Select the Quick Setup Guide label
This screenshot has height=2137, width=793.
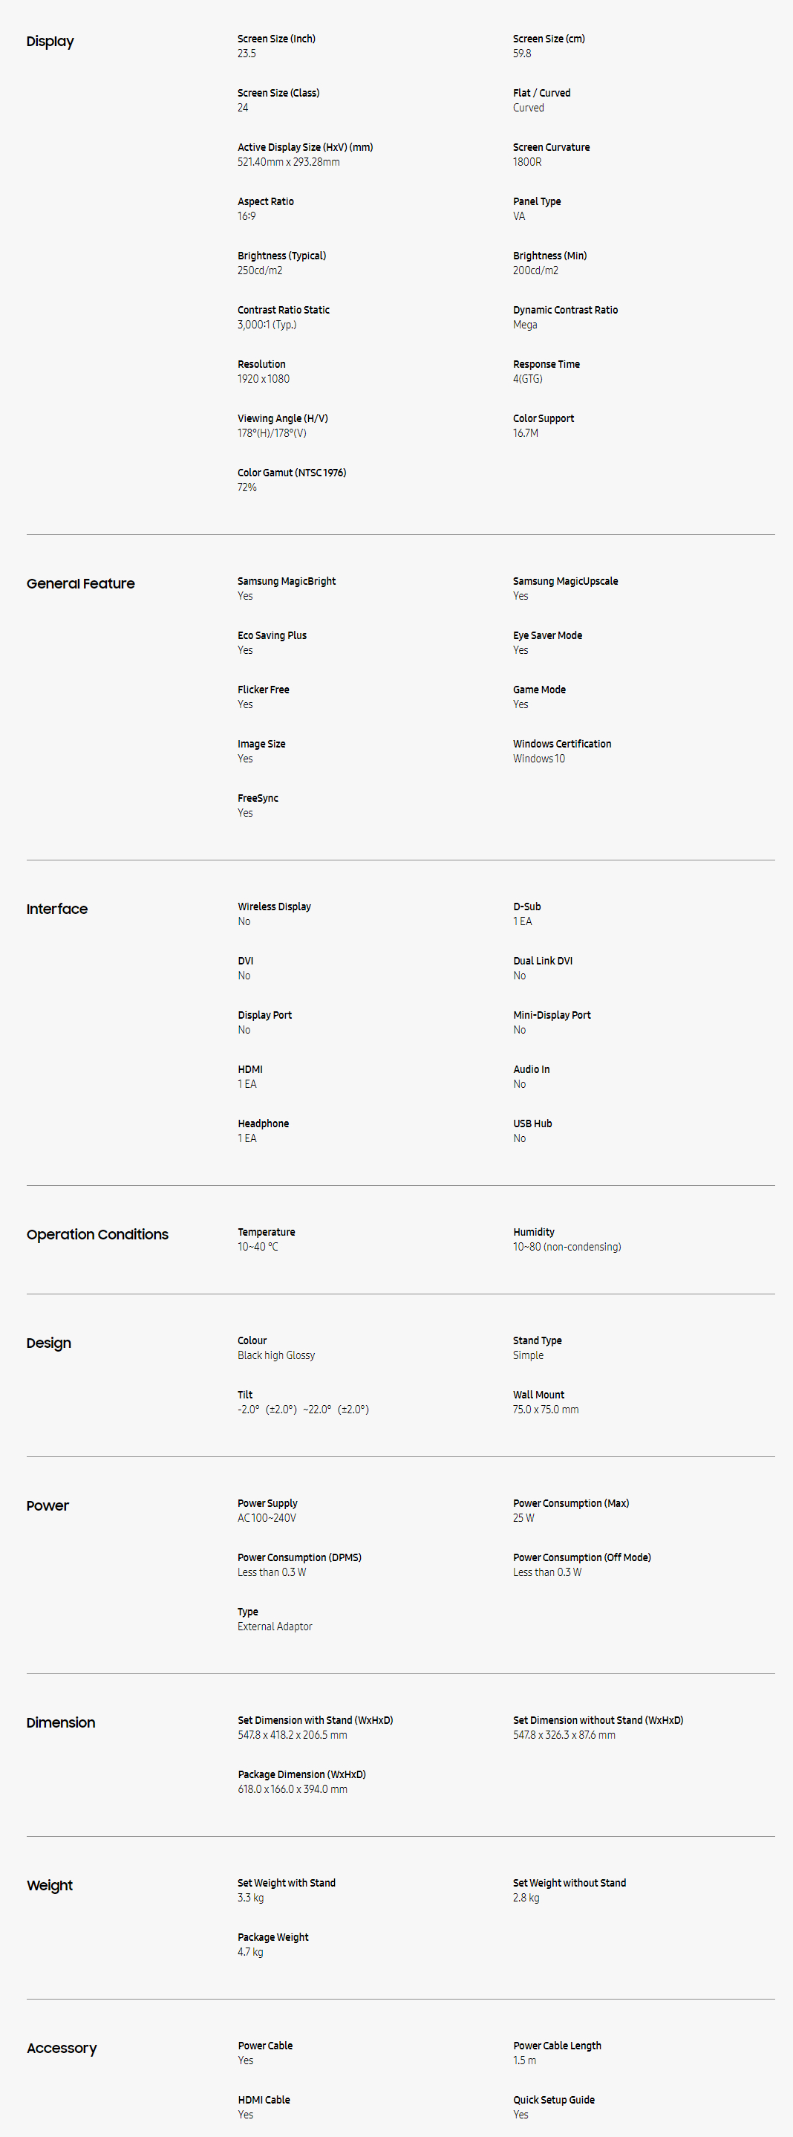(553, 2100)
